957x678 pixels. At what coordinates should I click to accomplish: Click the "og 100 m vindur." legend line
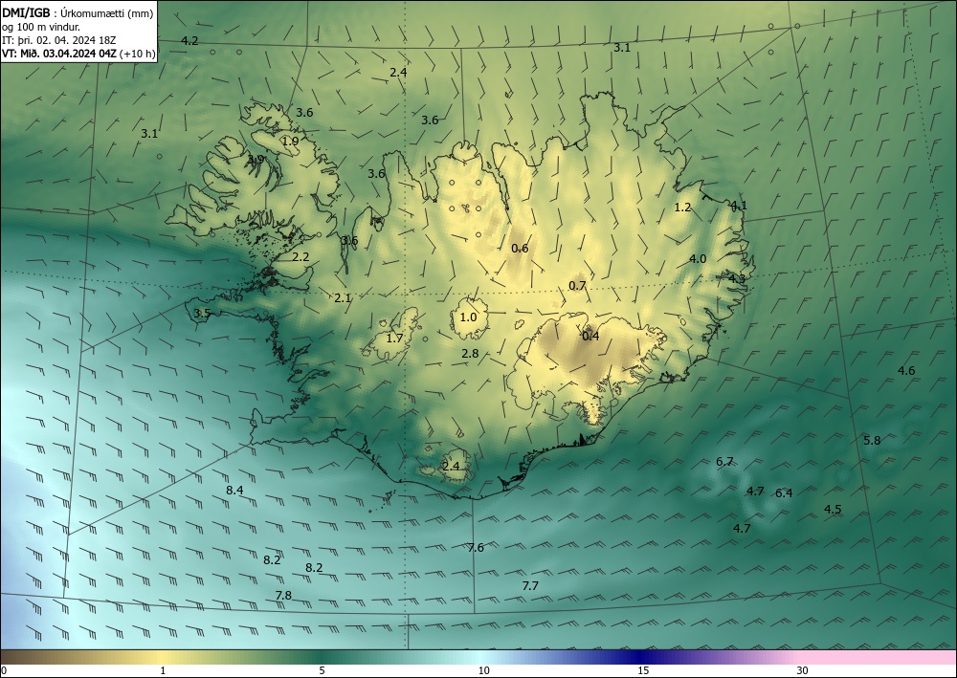click(41, 27)
